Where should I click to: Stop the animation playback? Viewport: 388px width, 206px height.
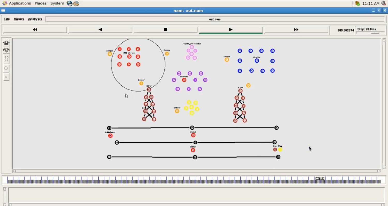pos(166,30)
